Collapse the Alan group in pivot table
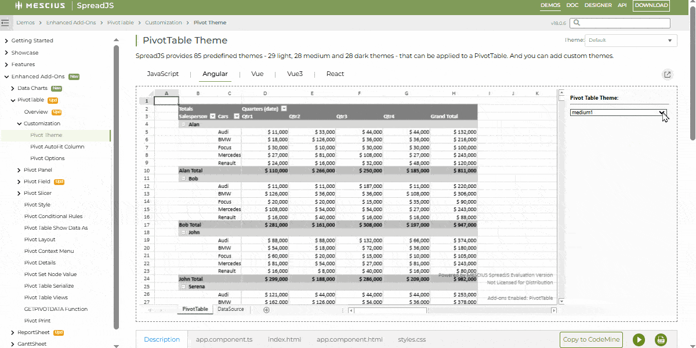Viewport: 696px width, 348px height. tap(183, 124)
